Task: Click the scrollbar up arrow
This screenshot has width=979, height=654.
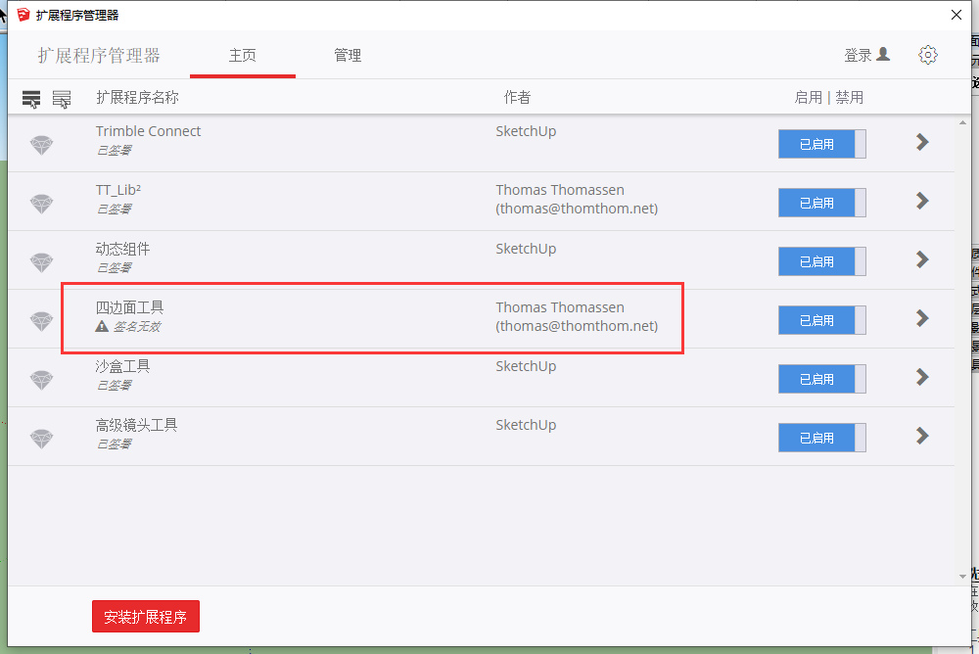Action: point(962,123)
